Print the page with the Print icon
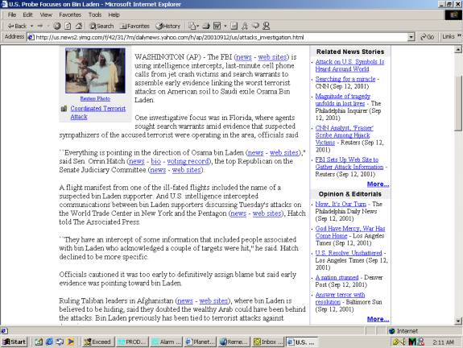The height and width of the screenshot is (348, 463). click(206, 26)
